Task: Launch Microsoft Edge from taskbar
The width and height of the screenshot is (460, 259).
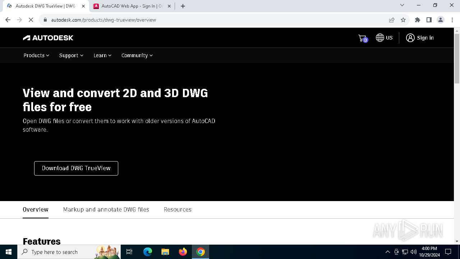Action: 148,252
